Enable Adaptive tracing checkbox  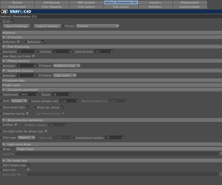point(28,113)
